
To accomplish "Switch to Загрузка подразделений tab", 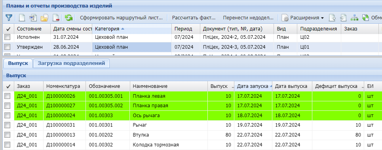I will click(71, 63).
